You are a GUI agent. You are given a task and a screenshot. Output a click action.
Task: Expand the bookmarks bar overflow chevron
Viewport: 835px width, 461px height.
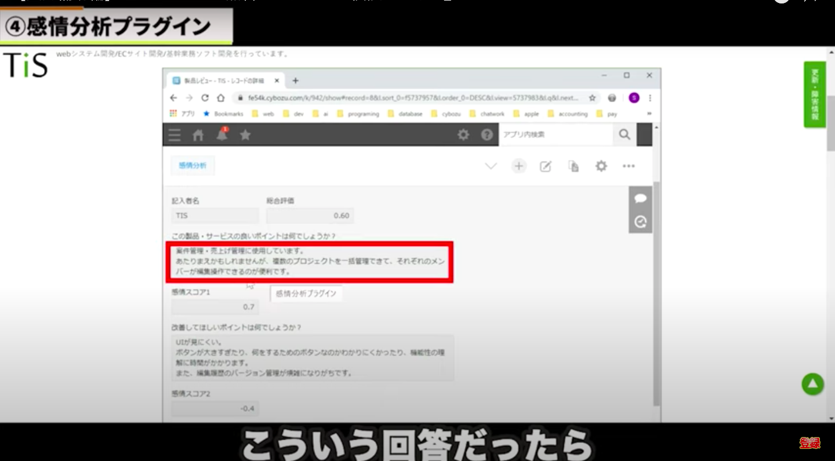649,114
